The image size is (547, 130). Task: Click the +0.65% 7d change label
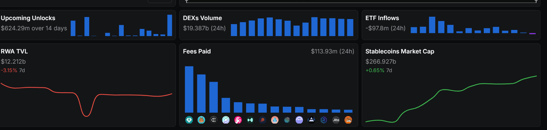pos(379,70)
